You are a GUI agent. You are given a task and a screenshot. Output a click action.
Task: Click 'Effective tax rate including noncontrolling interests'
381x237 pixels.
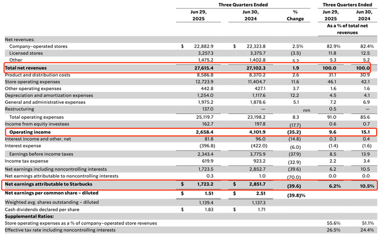click(x=60, y=230)
